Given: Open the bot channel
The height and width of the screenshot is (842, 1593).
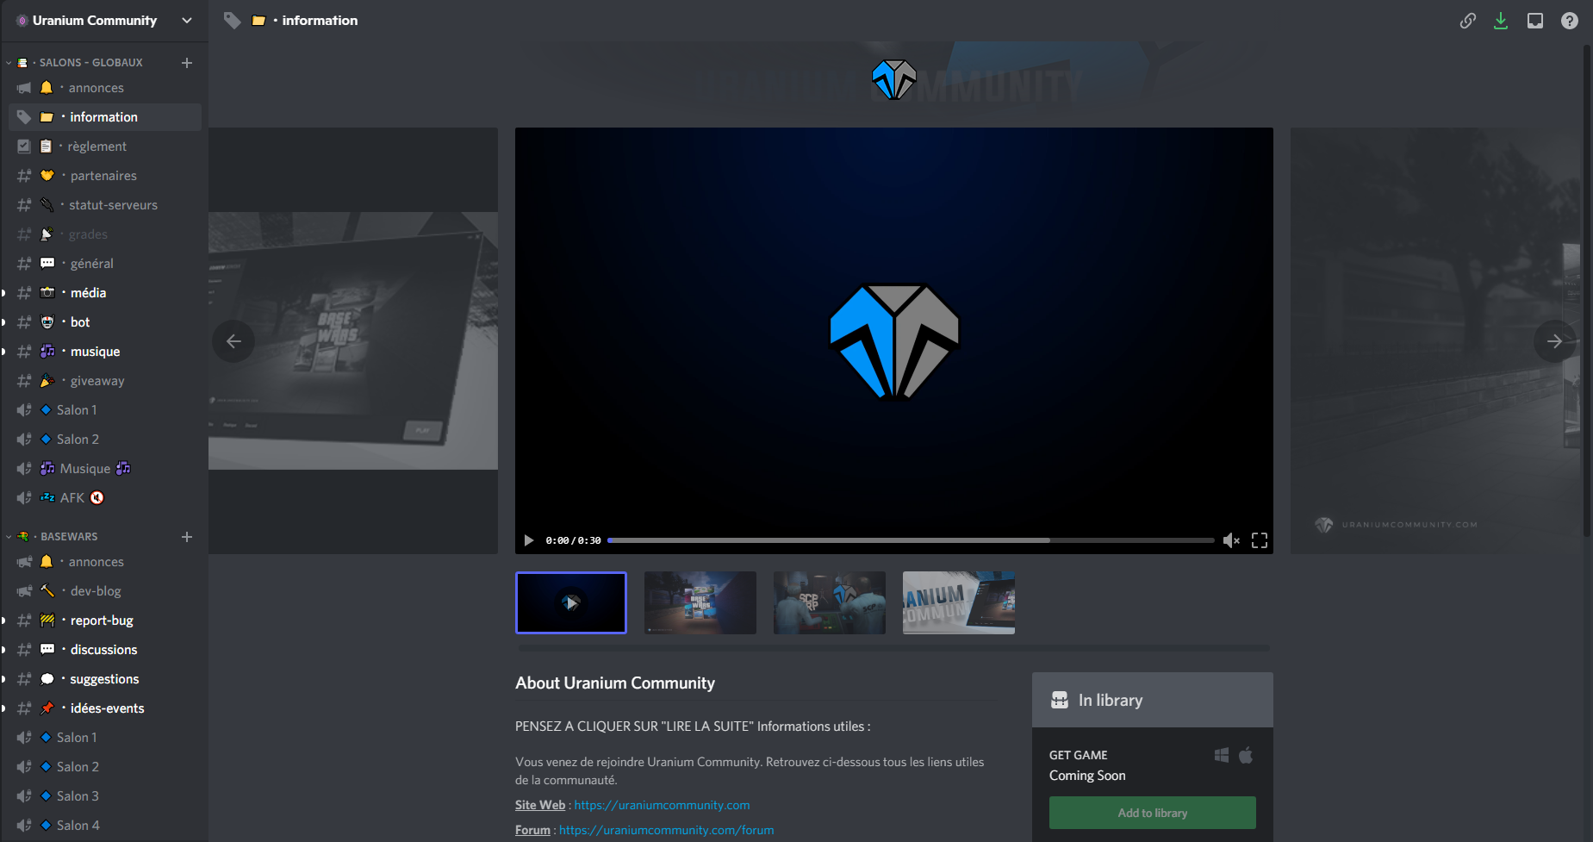Looking at the screenshot, I should pyautogui.click(x=104, y=322).
